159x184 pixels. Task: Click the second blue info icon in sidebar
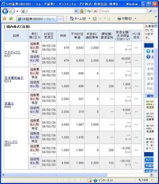click(x=148, y=57)
